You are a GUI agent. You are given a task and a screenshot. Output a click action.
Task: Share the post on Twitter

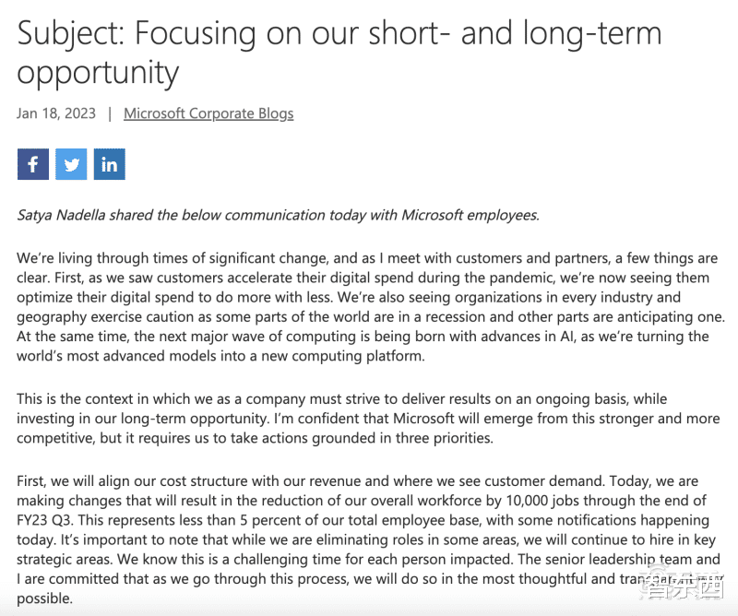coord(71,165)
